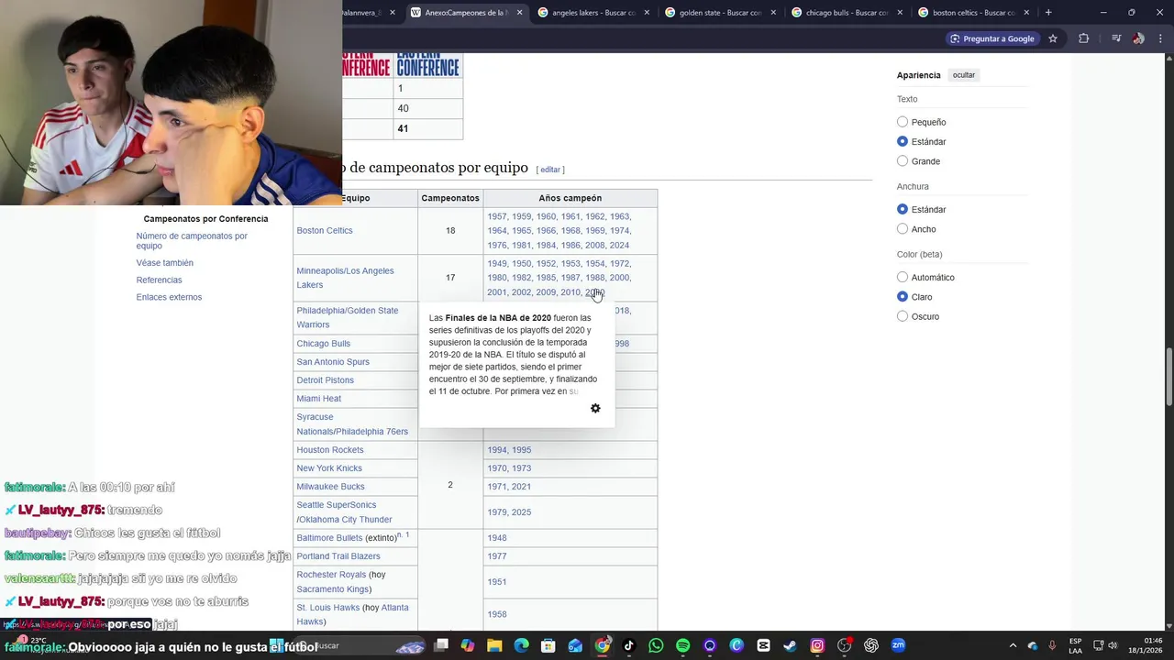Select Estándar width option
This screenshot has width=1174, height=660.
pyautogui.click(x=903, y=209)
